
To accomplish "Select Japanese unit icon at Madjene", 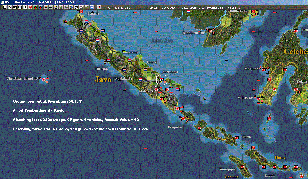I will point(264,69).
